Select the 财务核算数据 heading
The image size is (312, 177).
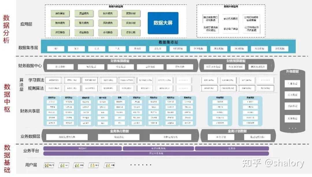pos(120,61)
